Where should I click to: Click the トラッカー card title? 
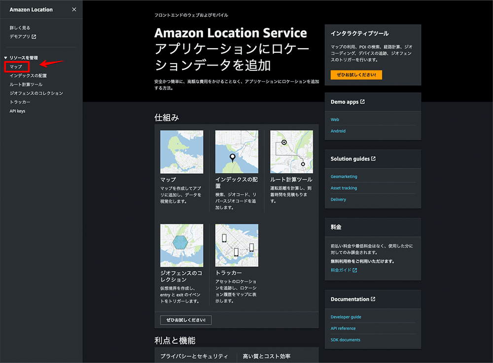229,273
